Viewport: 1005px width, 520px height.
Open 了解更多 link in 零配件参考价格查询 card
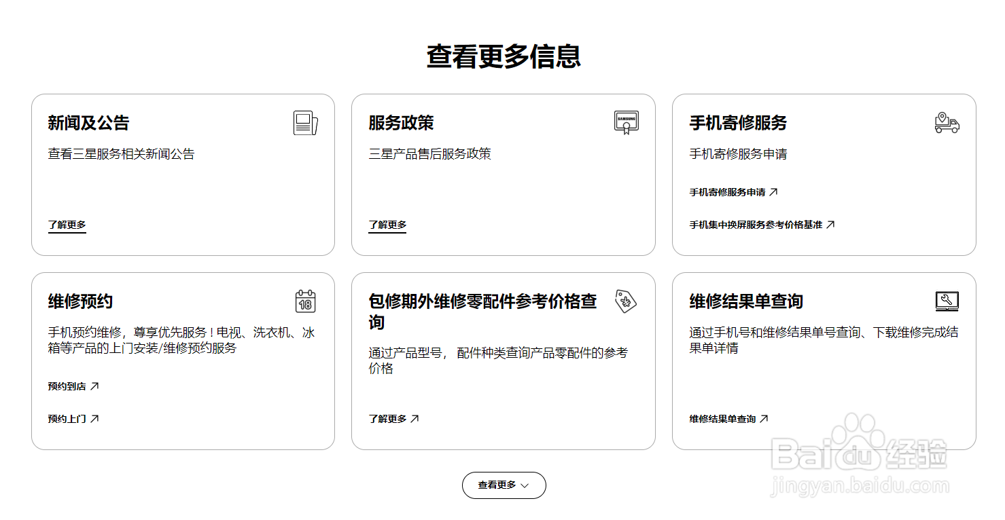coord(394,419)
